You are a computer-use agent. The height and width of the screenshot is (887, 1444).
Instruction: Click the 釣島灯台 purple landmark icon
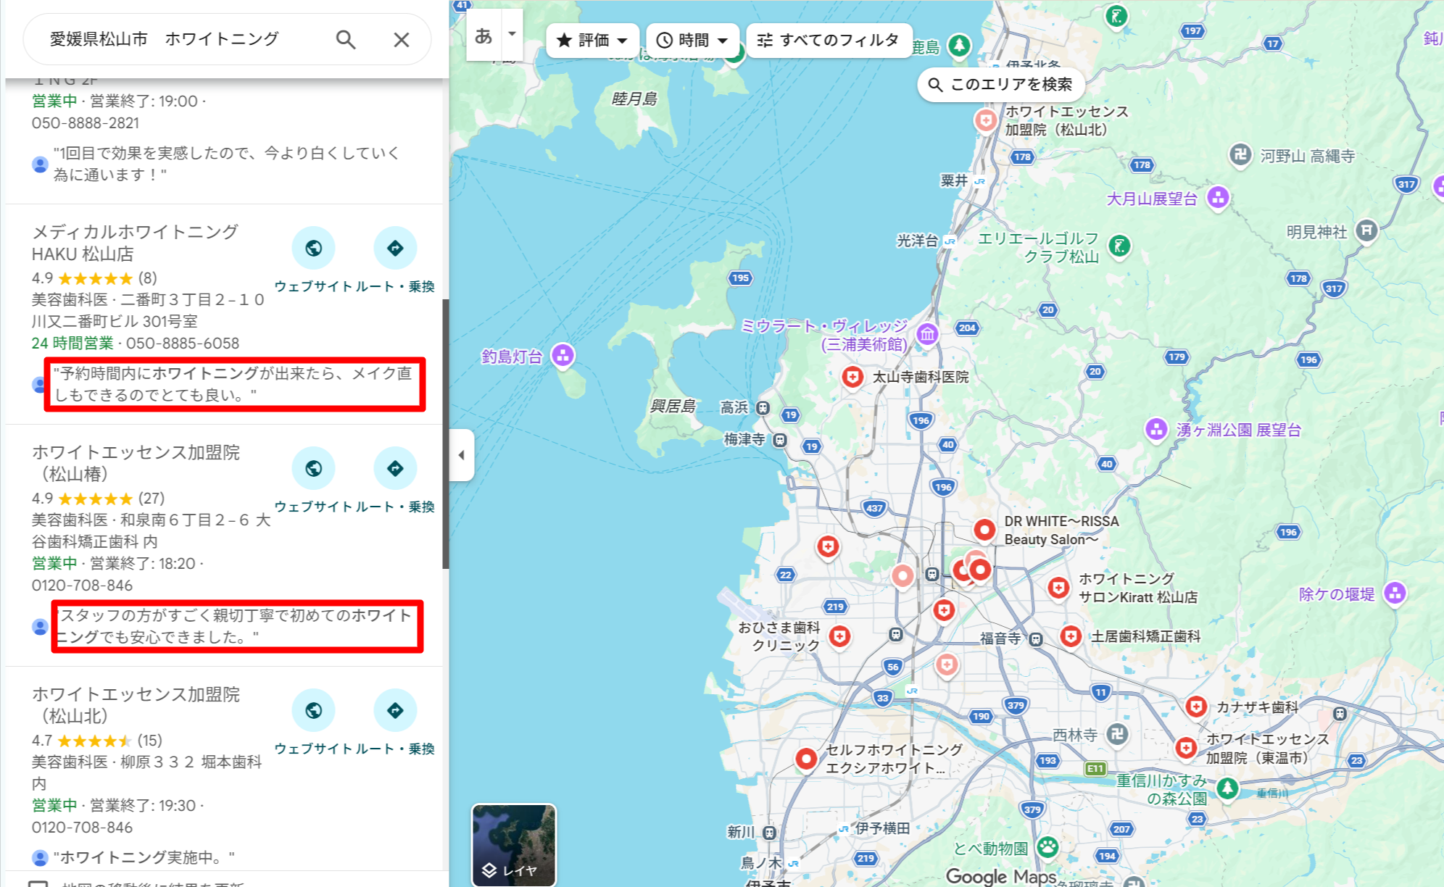tap(563, 355)
